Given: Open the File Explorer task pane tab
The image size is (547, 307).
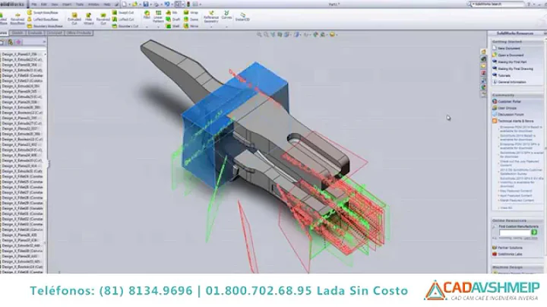Looking at the screenshot, I should pos(483,66).
